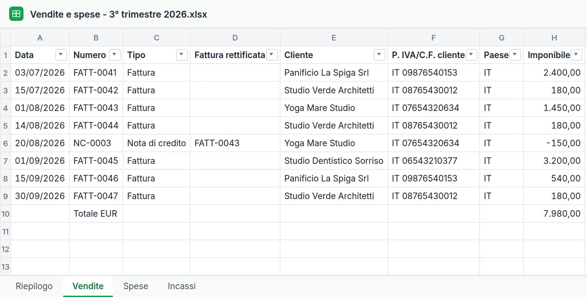Click the total value 7.980,00
This screenshot has height=297, width=587.
click(x=554, y=213)
